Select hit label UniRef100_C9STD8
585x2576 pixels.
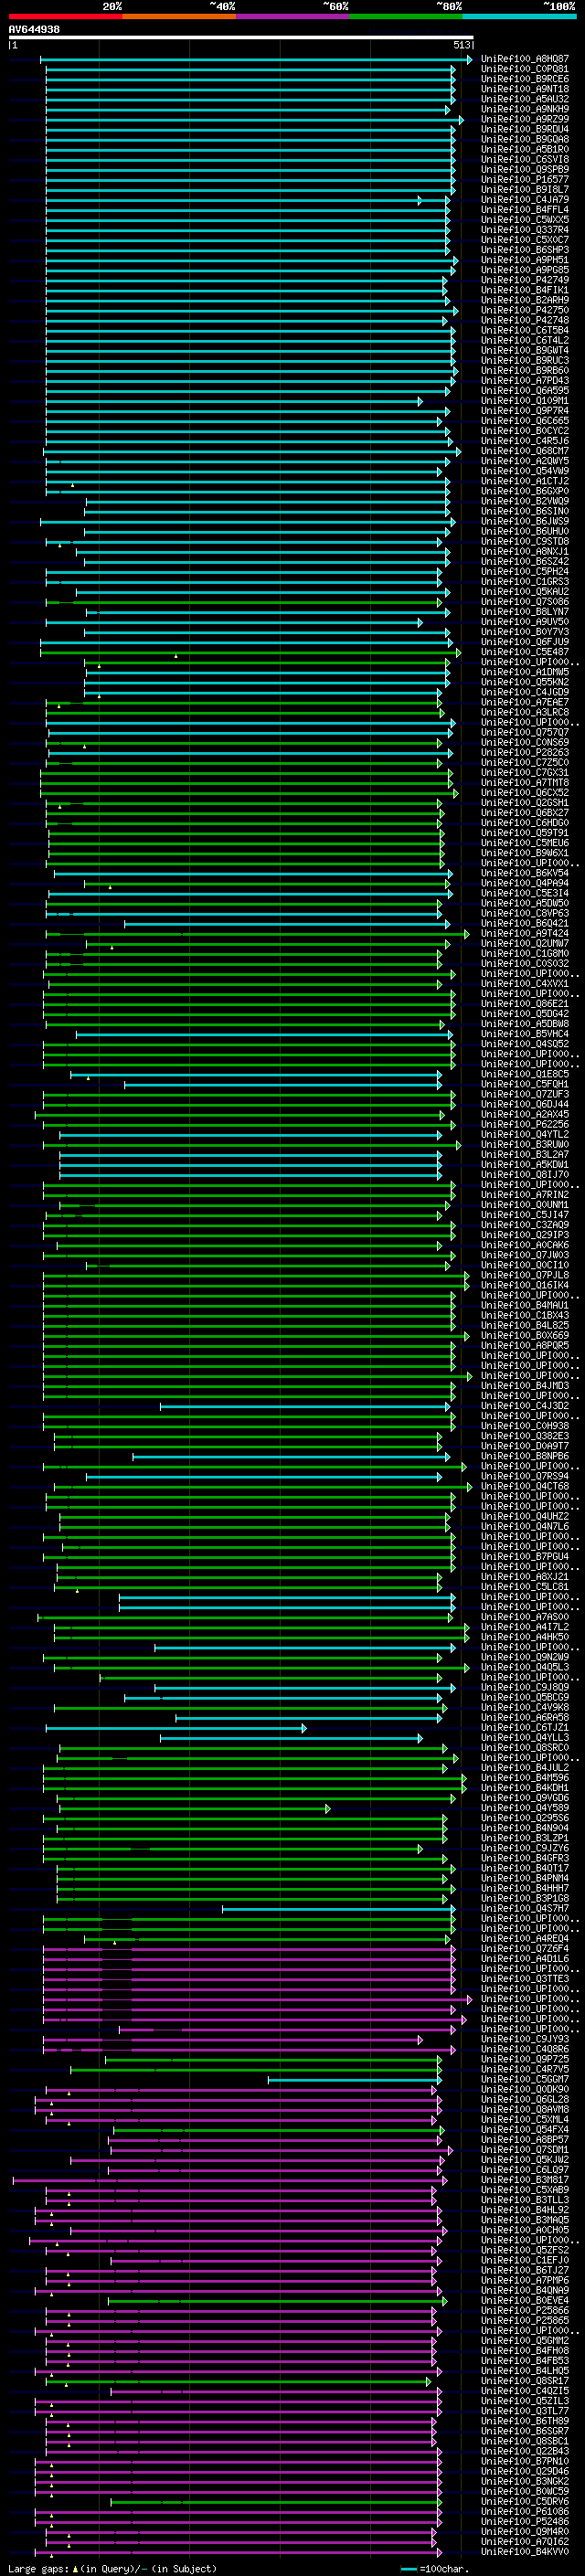click(525, 541)
